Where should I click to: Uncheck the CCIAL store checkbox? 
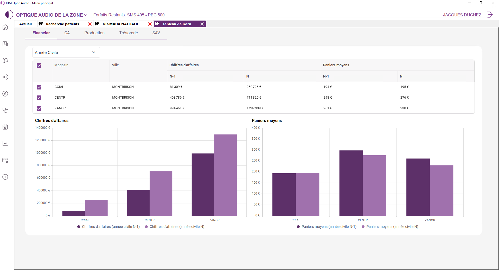coord(39,87)
